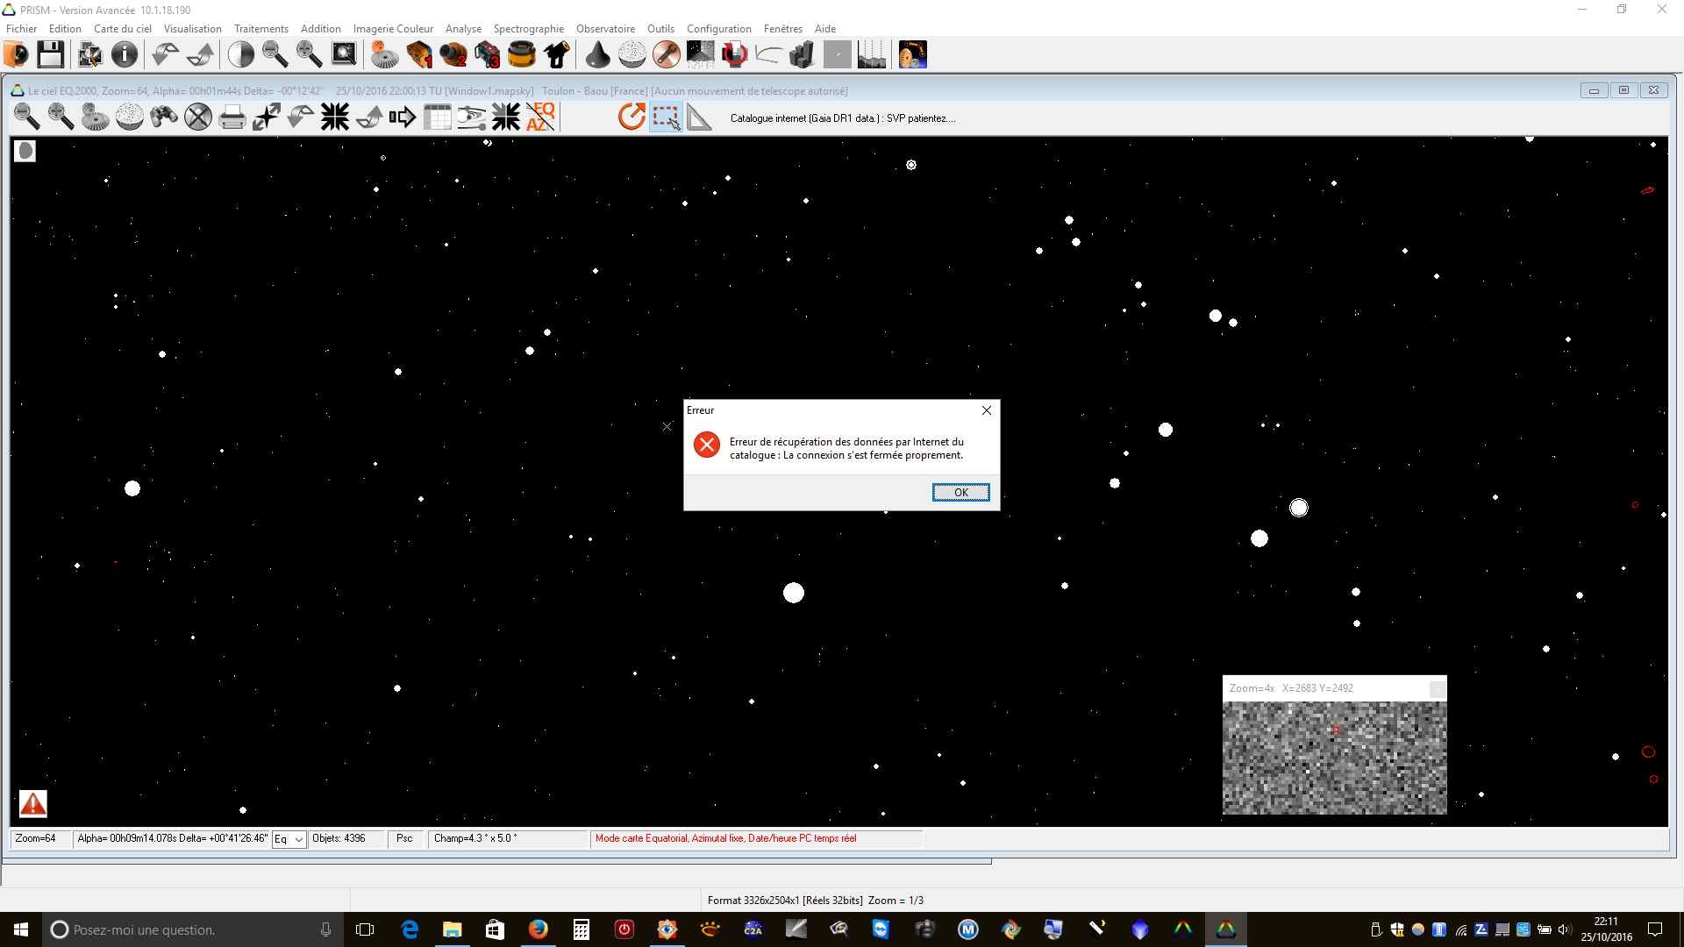Open the Spectrographie menu
This screenshot has width=1684, height=947.
(528, 28)
